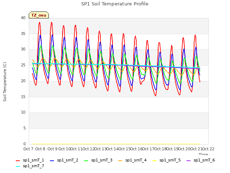Click the blue sp1_smT_2 legend swatch
Image resolution: width=230 pixels, height=173 pixels.
click(52, 161)
